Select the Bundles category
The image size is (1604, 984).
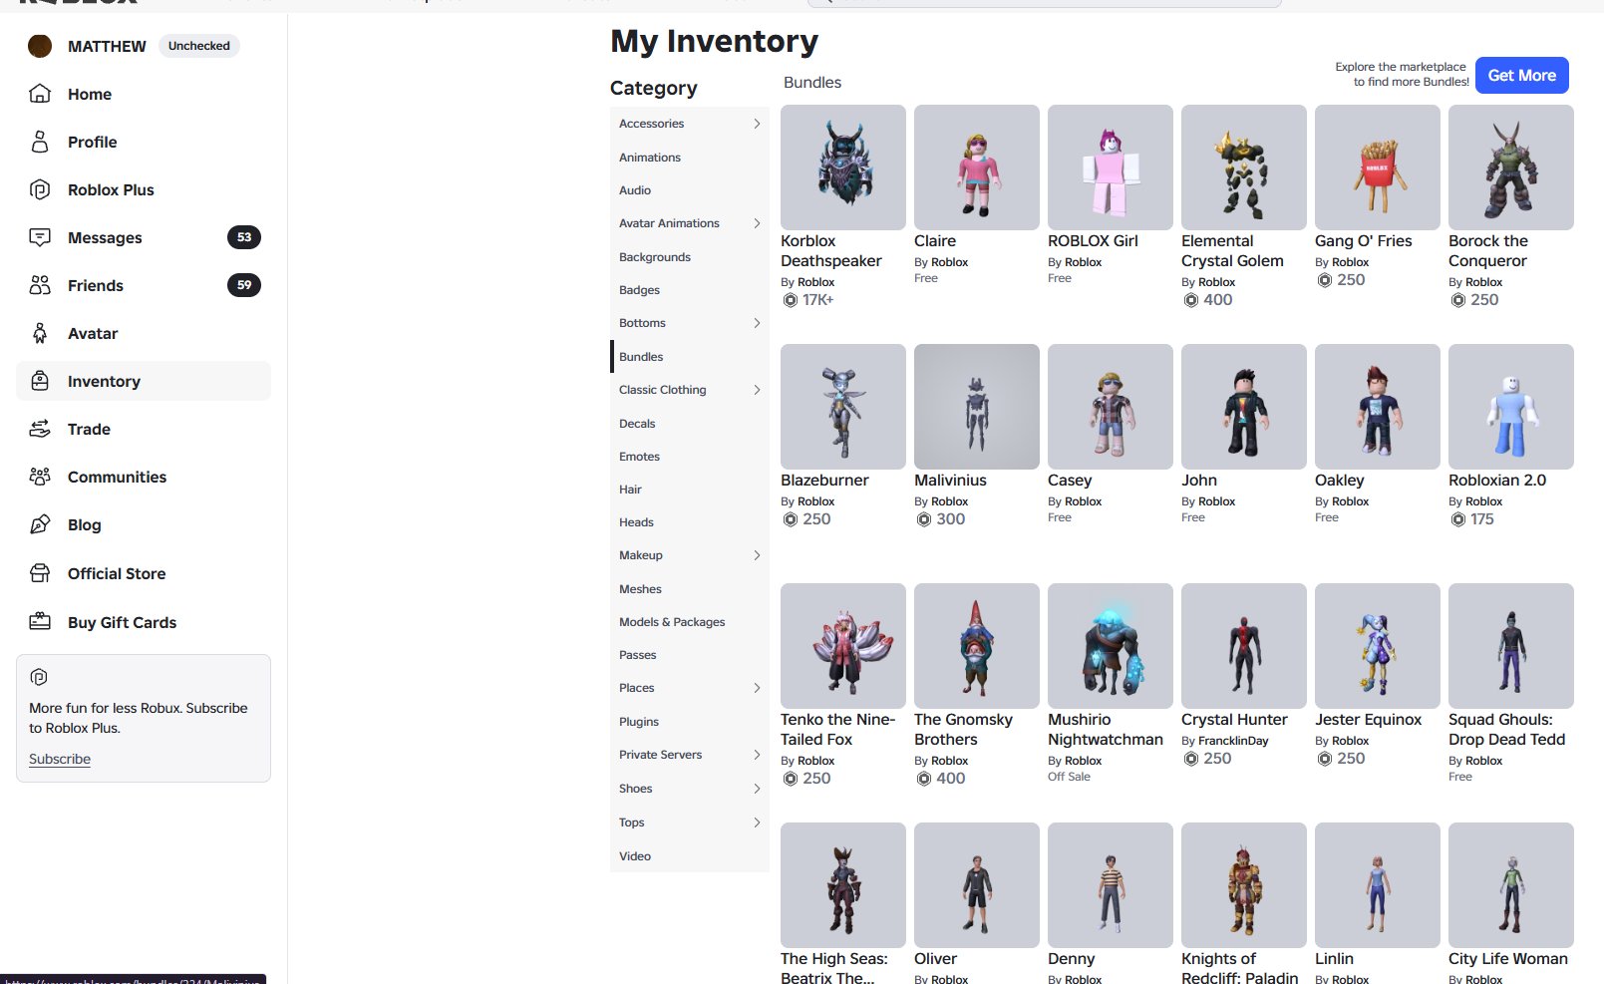click(689, 357)
